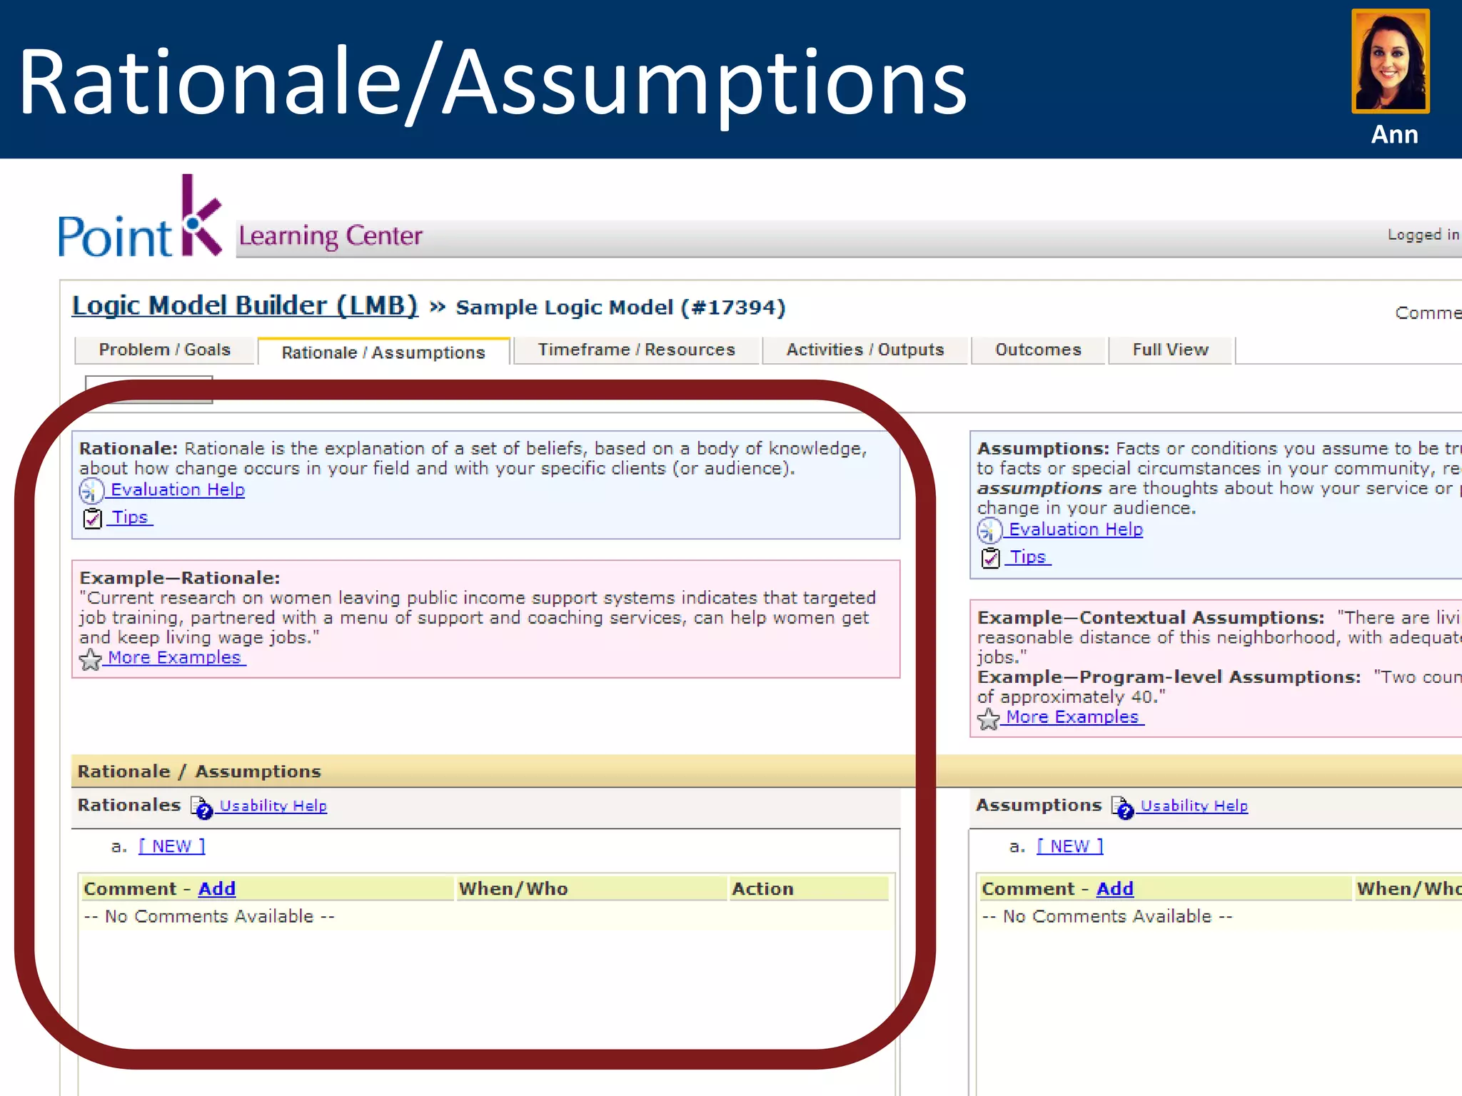Click Ann's profile photo
Viewport: 1462px width, 1096px height.
click(x=1391, y=61)
